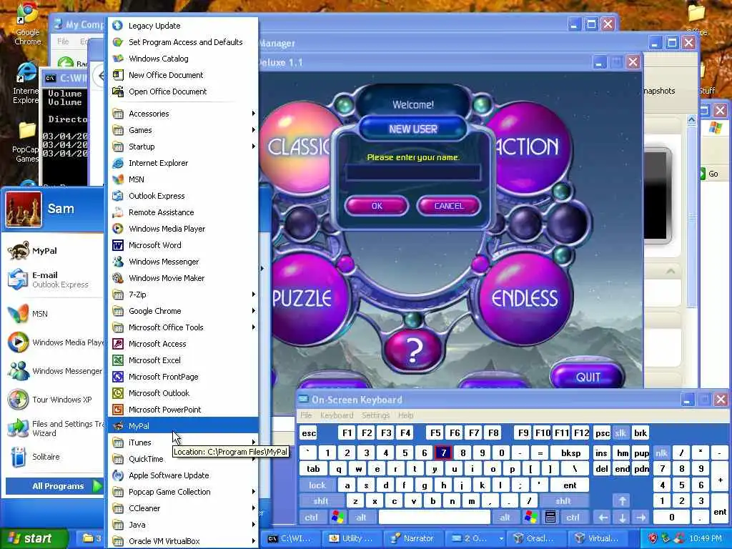Expand 7-Zip submenu
The height and width of the screenshot is (549, 732).
coord(183,294)
